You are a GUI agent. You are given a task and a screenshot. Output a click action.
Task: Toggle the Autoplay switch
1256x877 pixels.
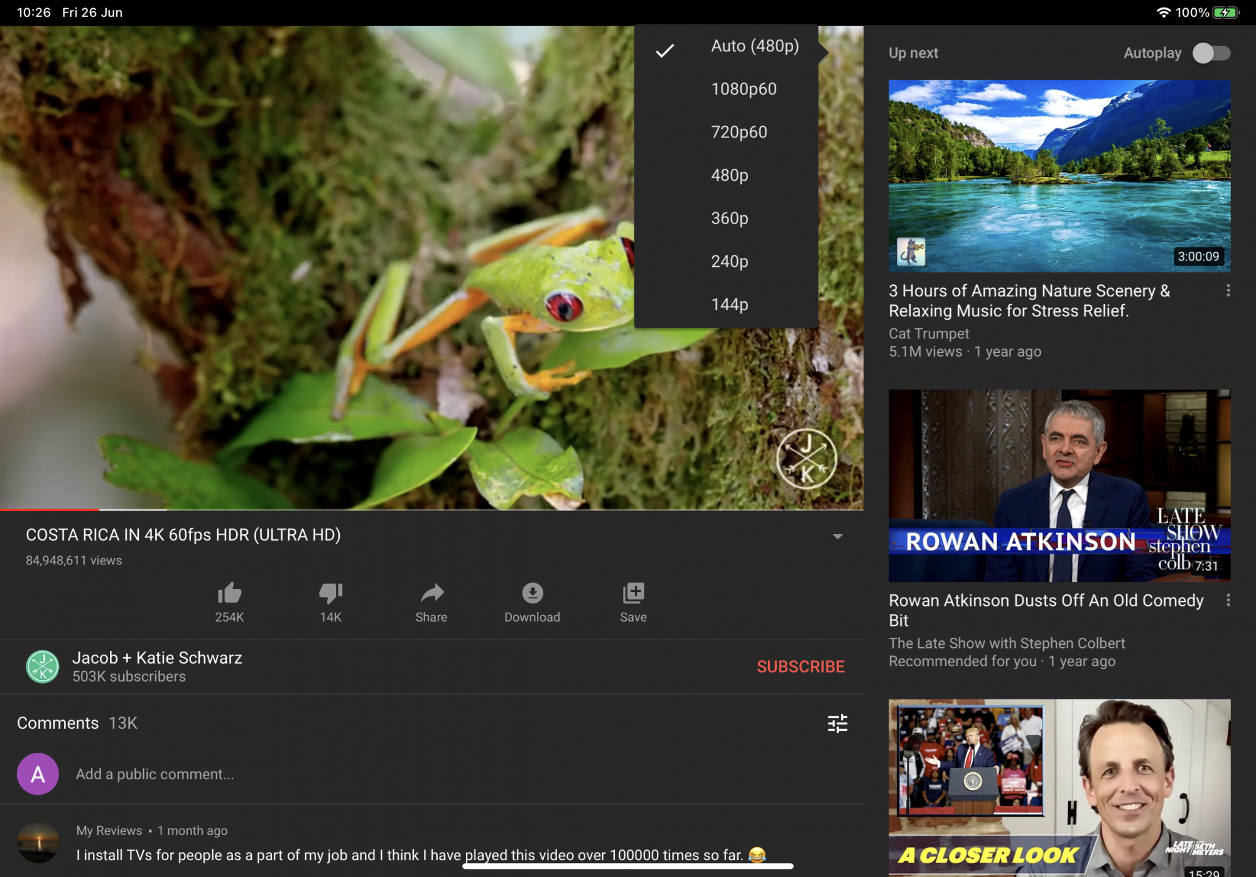click(x=1211, y=53)
